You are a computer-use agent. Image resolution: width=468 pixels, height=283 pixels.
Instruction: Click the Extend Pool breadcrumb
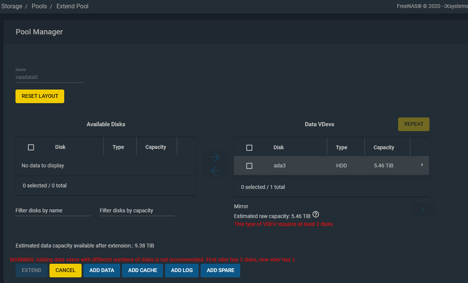pos(73,6)
